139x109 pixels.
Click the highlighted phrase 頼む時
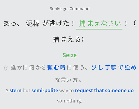tap(56, 67)
